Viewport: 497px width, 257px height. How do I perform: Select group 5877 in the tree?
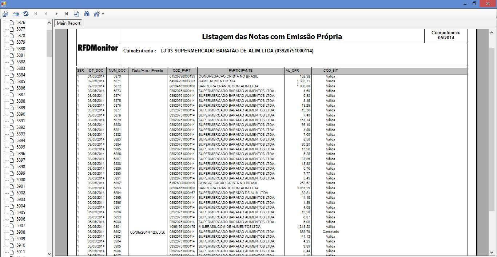21,29
